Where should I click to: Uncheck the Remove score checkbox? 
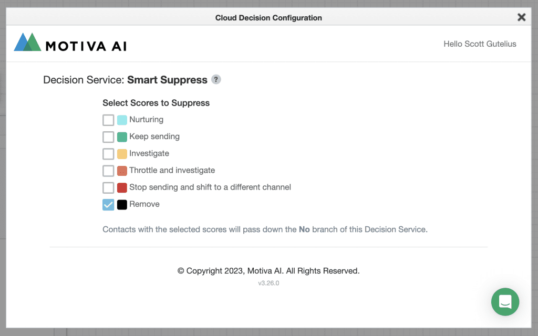pyautogui.click(x=108, y=205)
